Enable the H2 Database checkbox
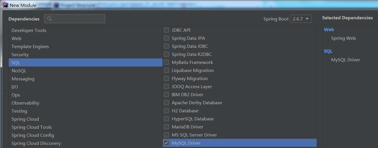 click(166, 111)
